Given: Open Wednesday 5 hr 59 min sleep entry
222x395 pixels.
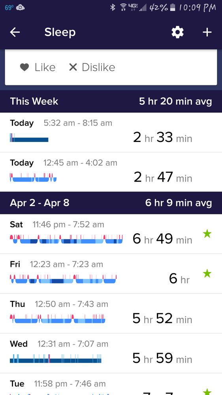Looking at the screenshot, I should tap(111, 353).
